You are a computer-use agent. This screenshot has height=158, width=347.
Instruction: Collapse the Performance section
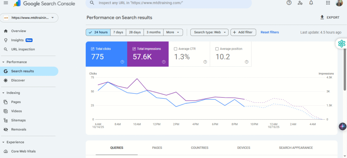(3, 62)
